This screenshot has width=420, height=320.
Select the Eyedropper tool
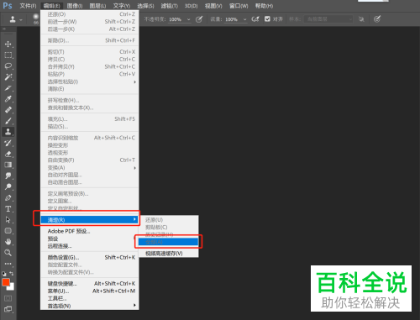tap(8, 99)
